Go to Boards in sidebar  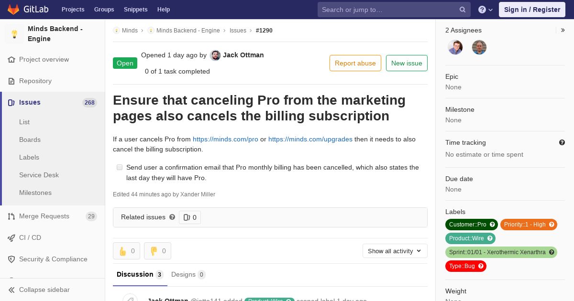[30, 140]
